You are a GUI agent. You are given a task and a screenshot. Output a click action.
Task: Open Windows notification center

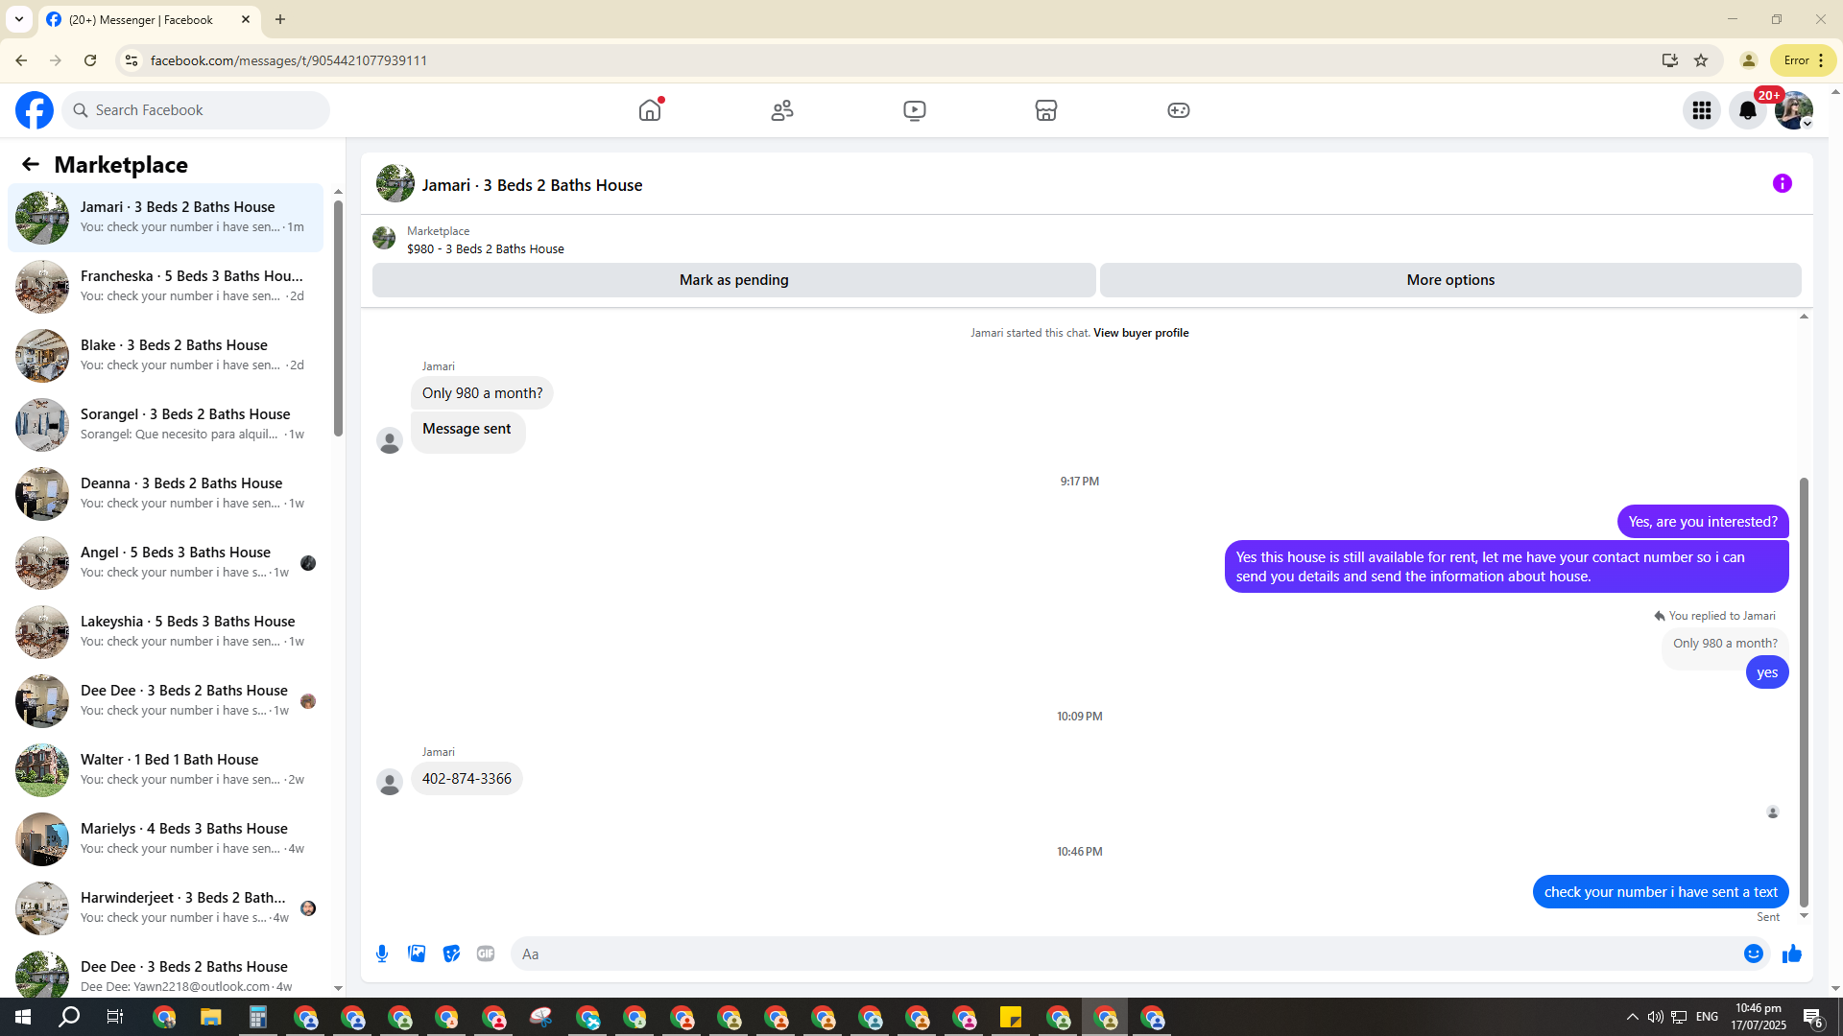pyautogui.click(x=1813, y=1017)
